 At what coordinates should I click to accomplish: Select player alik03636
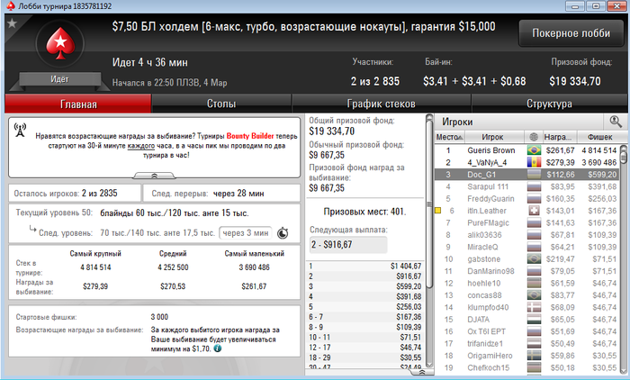(526, 235)
